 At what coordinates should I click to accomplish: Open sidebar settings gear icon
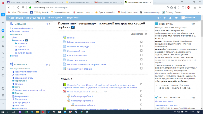coord(3,95)
